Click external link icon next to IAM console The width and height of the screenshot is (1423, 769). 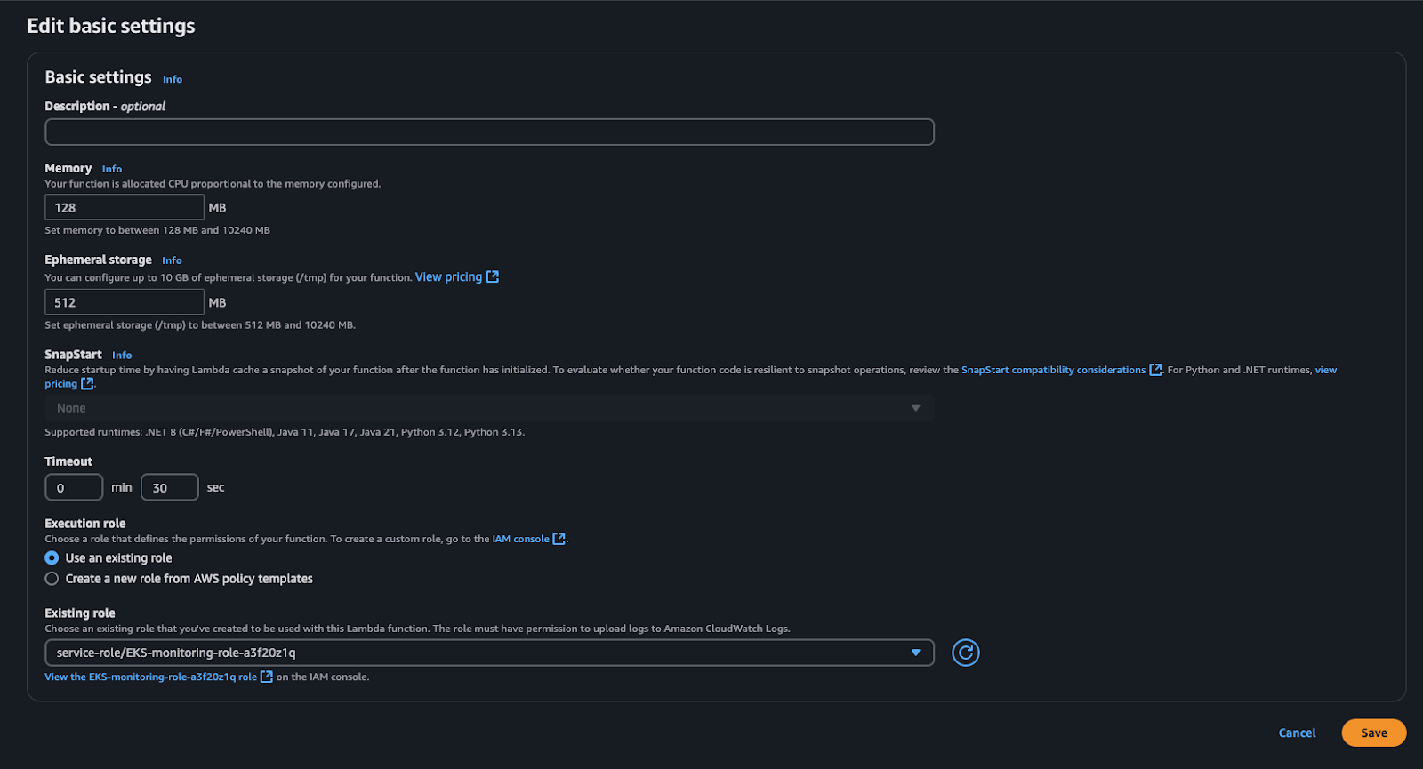pyautogui.click(x=559, y=539)
